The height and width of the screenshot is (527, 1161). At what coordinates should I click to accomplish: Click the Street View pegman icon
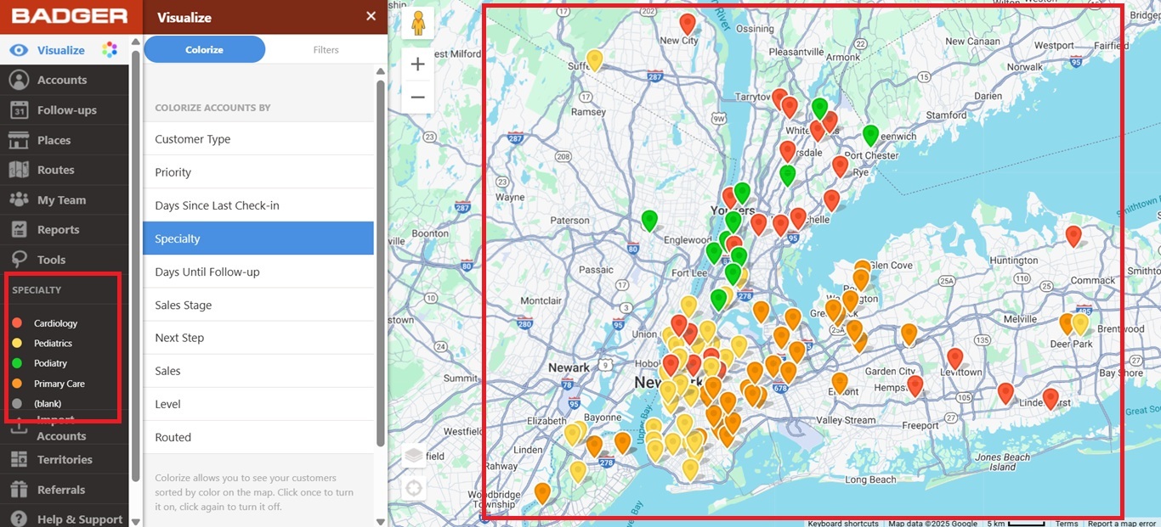pos(417,23)
